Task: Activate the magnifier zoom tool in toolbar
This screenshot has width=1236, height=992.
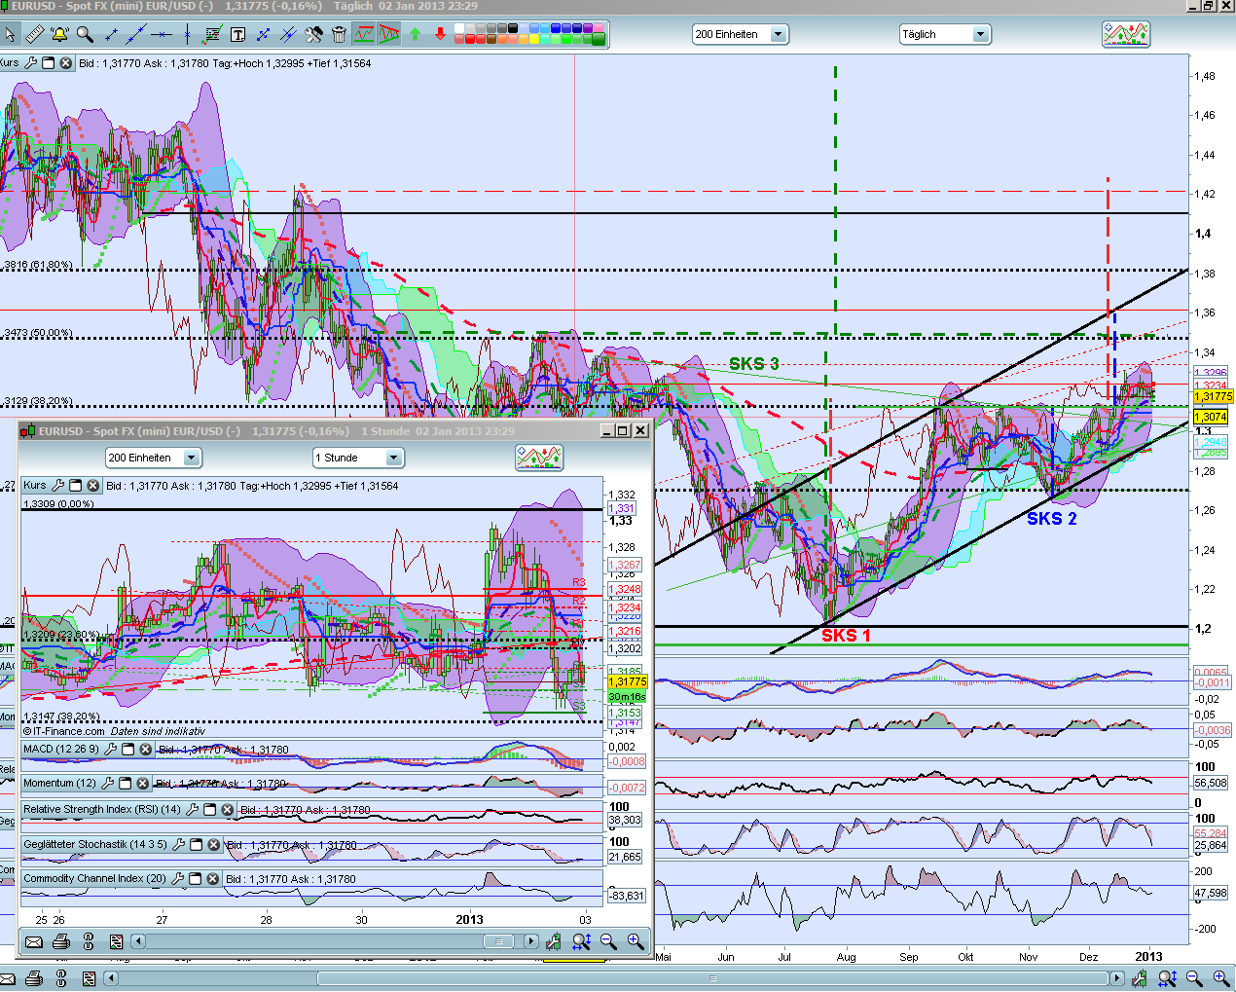Action: point(86,35)
